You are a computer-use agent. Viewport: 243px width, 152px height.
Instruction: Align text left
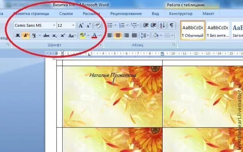point(110,36)
